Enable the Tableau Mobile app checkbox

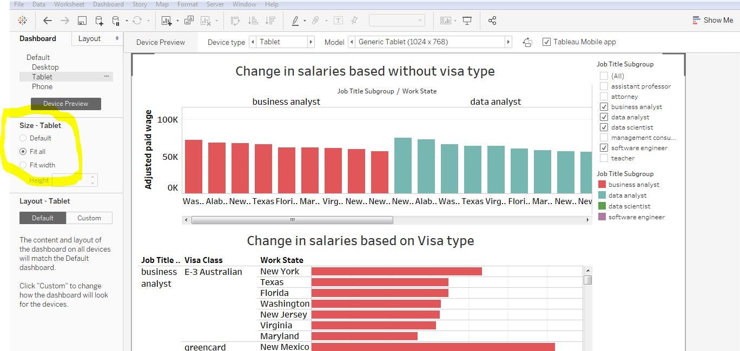click(546, 42)
